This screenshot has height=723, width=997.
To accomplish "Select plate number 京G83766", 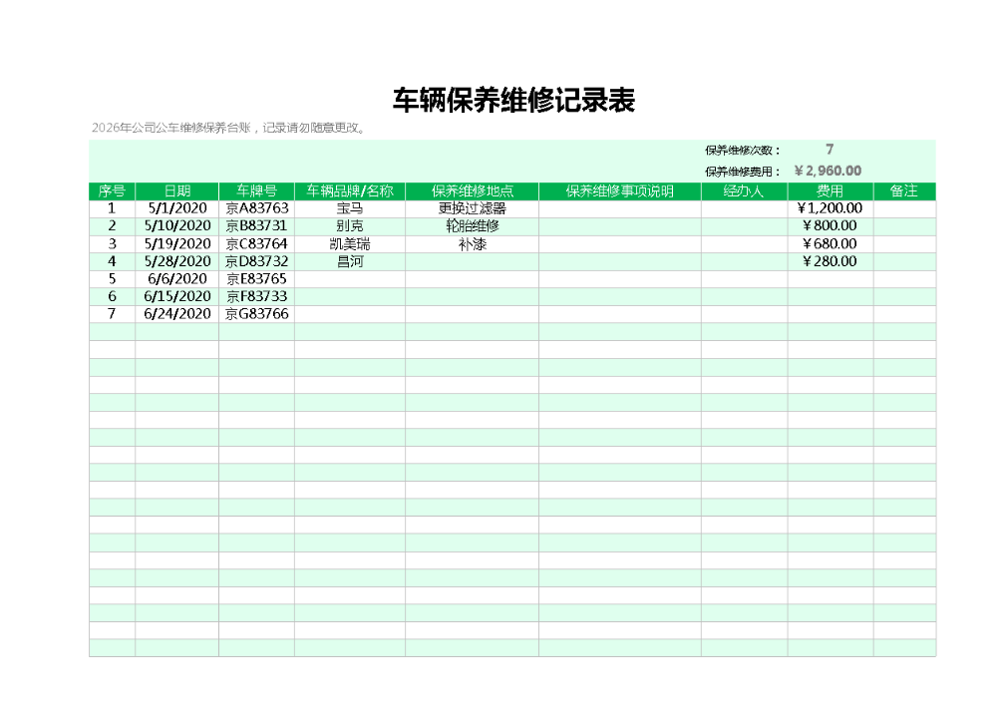I will tap(256, 314).
